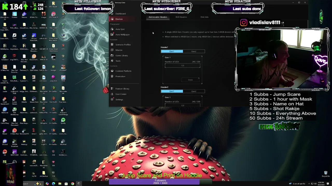Select Voicemod V3 desktop icon
Screen dimensions: 332x186
pos(24,131)
